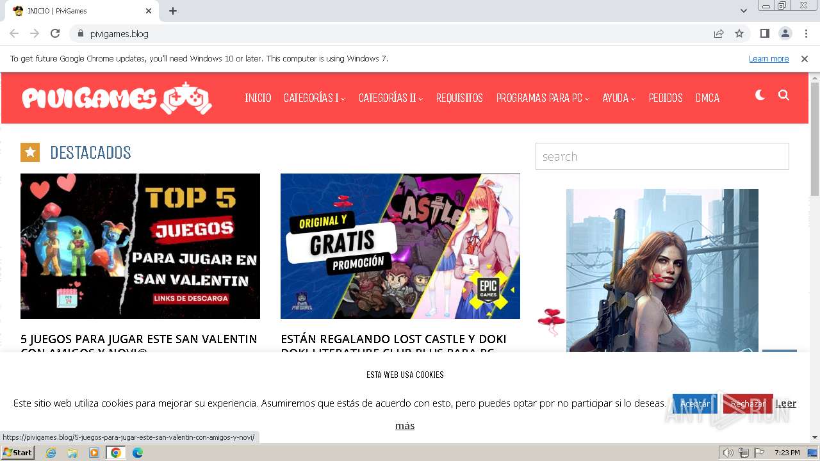
Task: Expand the CATEGORÍAS II dropdown
Action: point(391,98)
